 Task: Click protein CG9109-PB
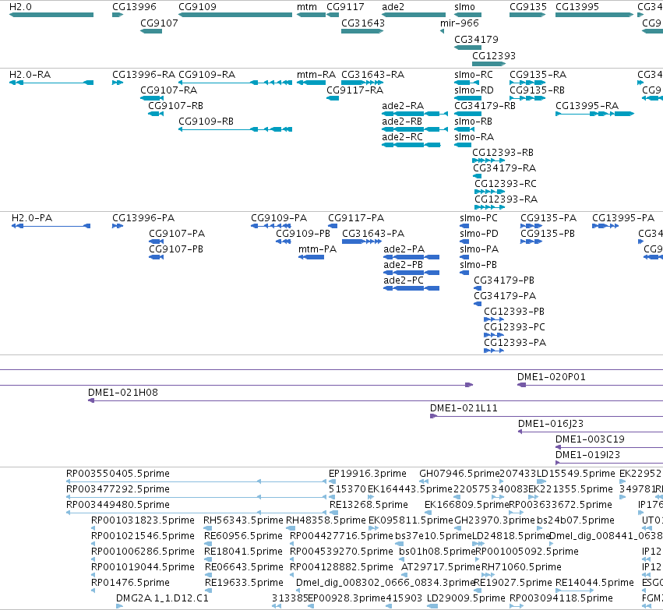tap(284, 242)
